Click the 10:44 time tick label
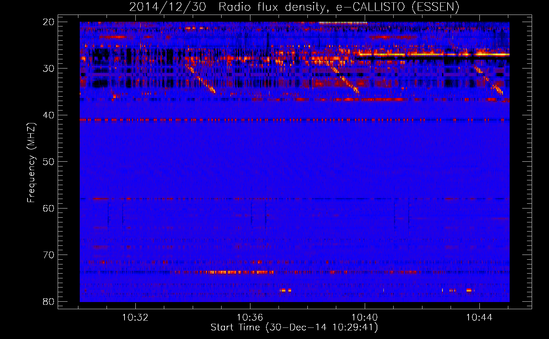The image size is (549, 339). click(479, 318)
